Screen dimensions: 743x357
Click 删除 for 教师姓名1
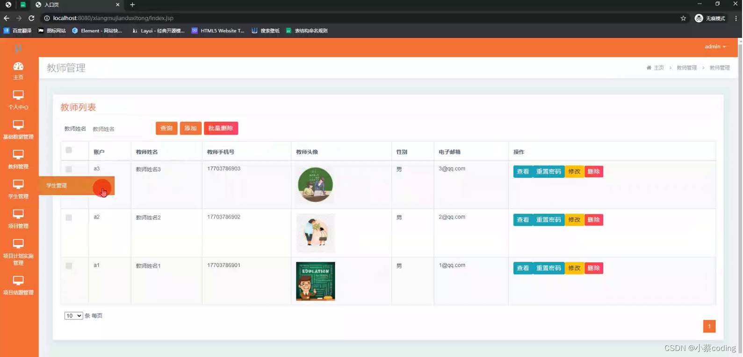(593, 268)
